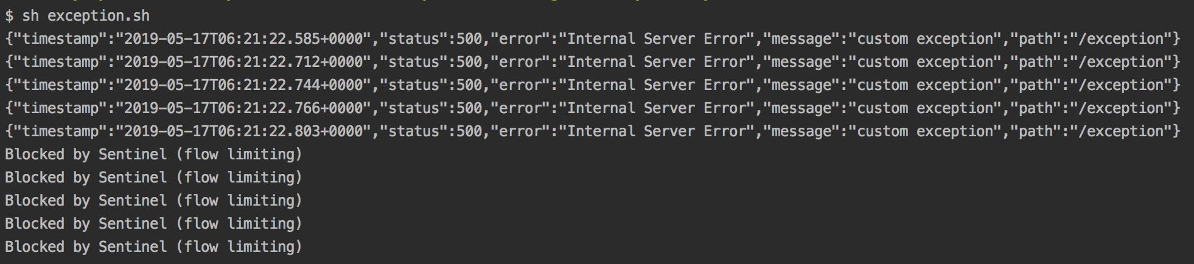The width and height of the screenshot is (1194, 264).
Task: Click the '/exception' path in the 22.803 line
Action: coord(1121,131)
